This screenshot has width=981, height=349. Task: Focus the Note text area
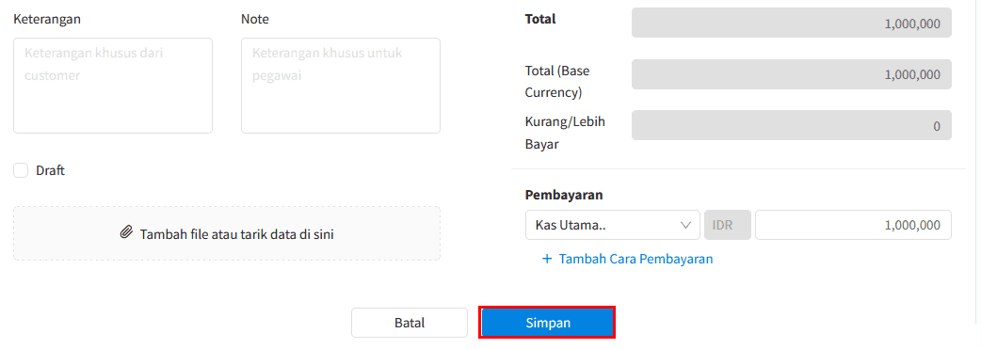(x=341, y=86)
